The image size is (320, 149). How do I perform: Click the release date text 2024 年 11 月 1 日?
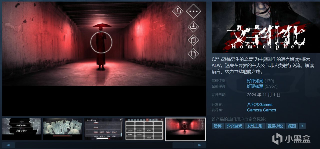264,95
